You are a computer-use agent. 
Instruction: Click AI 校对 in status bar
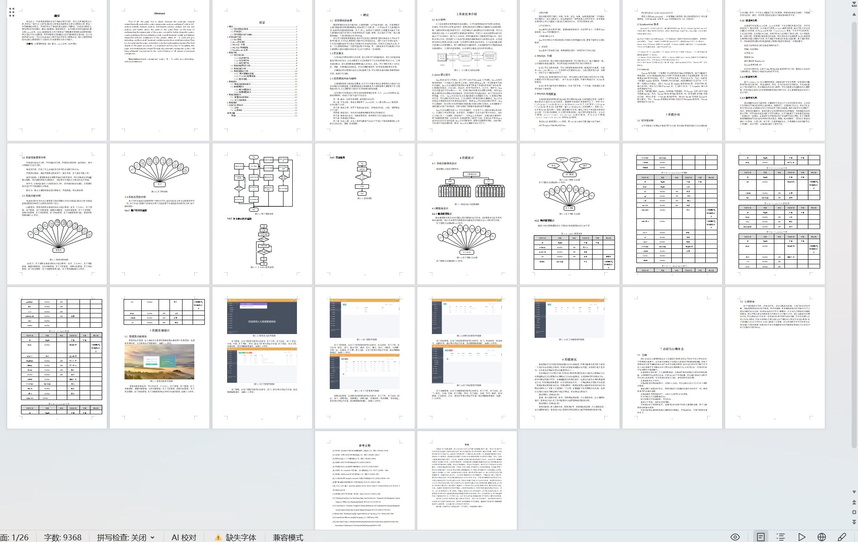(184, 537)
